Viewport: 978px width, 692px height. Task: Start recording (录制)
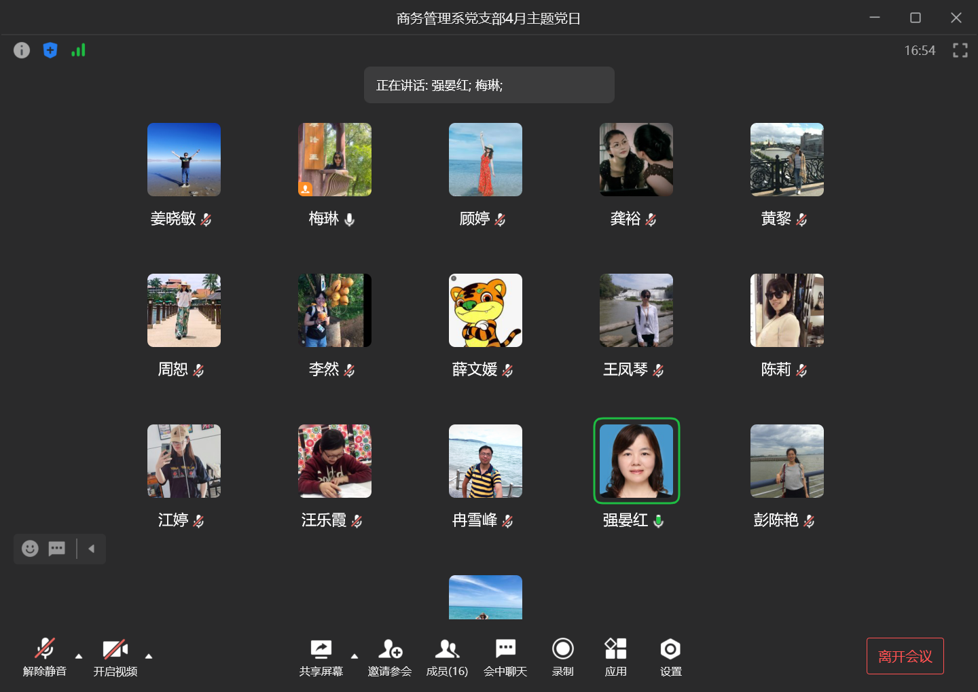click(563, 657)
